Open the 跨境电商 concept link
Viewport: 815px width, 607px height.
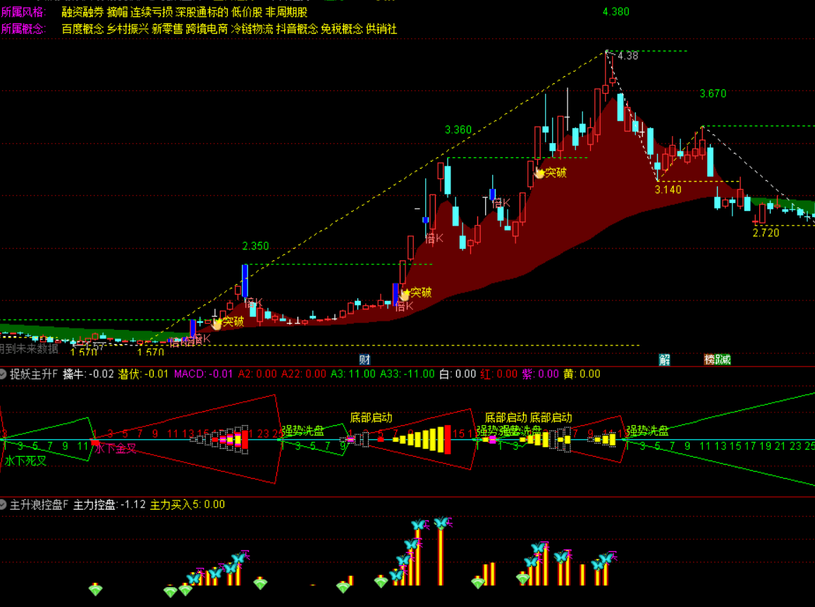tap(207, 29)
